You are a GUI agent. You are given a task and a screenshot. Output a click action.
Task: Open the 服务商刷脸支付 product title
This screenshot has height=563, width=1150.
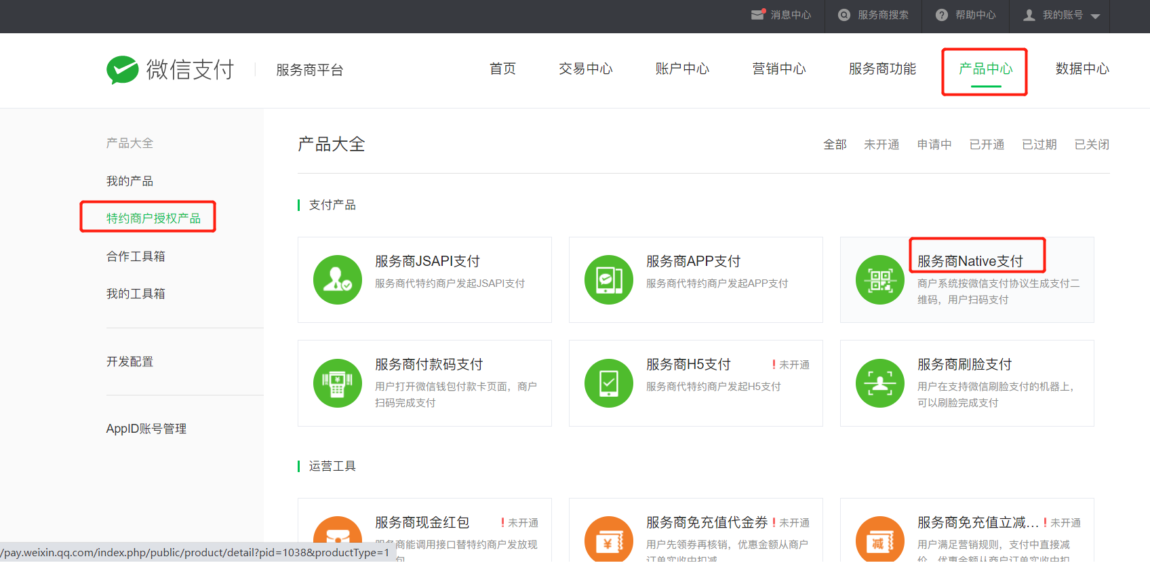964,364
